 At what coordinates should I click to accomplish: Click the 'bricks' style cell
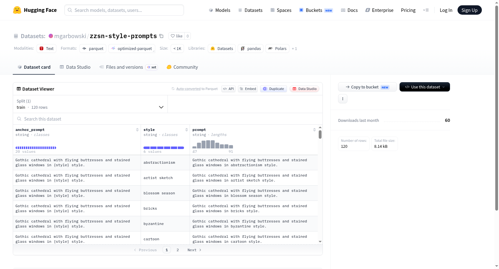165,208
